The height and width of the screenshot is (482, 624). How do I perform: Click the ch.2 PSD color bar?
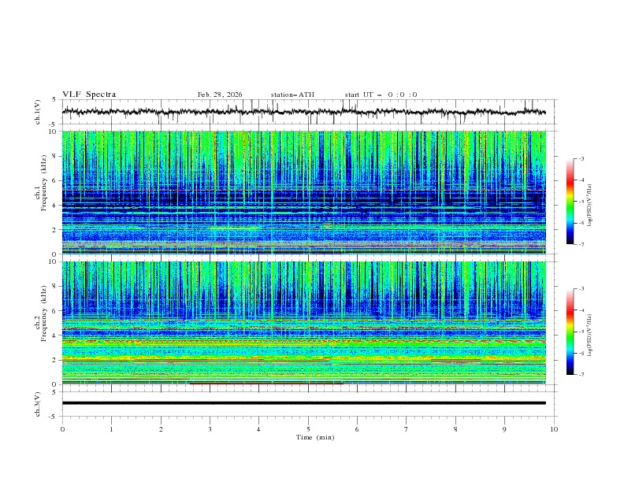570,332
